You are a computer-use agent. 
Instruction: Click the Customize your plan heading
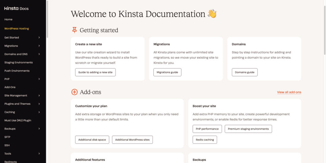[91, 106]
